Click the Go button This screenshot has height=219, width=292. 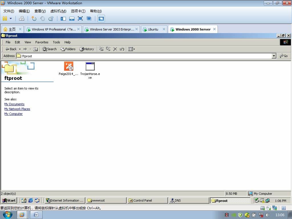coord(284,56)
